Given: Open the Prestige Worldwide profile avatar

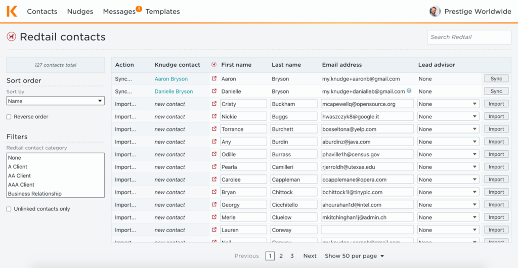Looking at the screenshot, I should [435, 12].
